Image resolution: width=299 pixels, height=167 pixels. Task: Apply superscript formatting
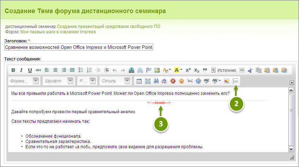[188, 70]
